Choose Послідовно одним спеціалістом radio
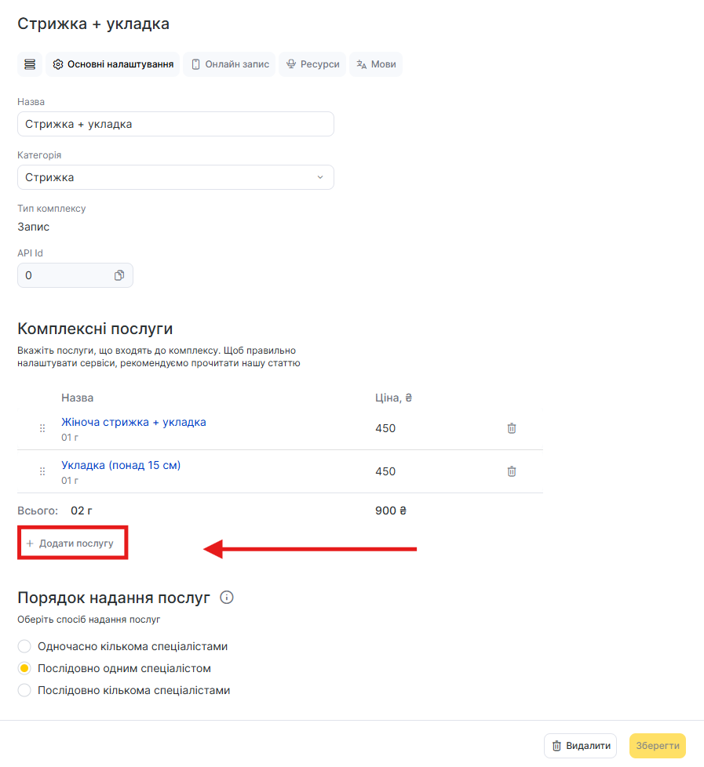 point(24,669)
